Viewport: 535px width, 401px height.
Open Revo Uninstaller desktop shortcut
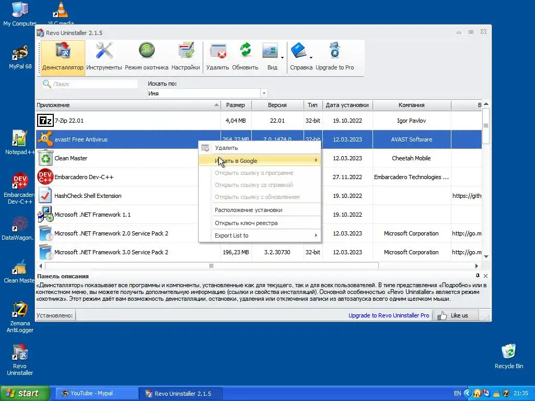coord(20,360)
